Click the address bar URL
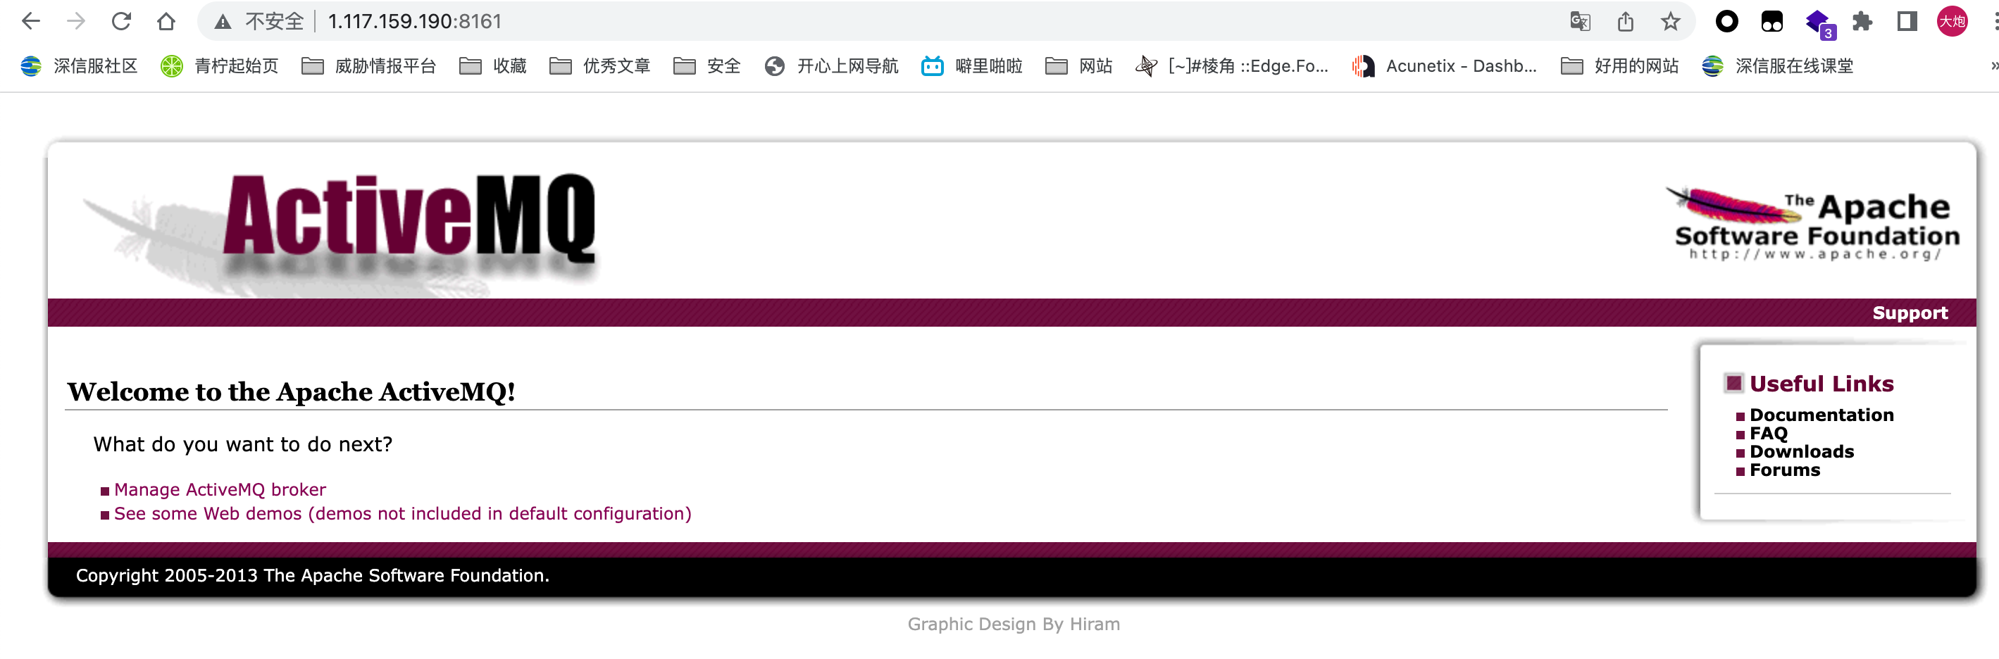The image size is (1999, 659). point(415,22)
